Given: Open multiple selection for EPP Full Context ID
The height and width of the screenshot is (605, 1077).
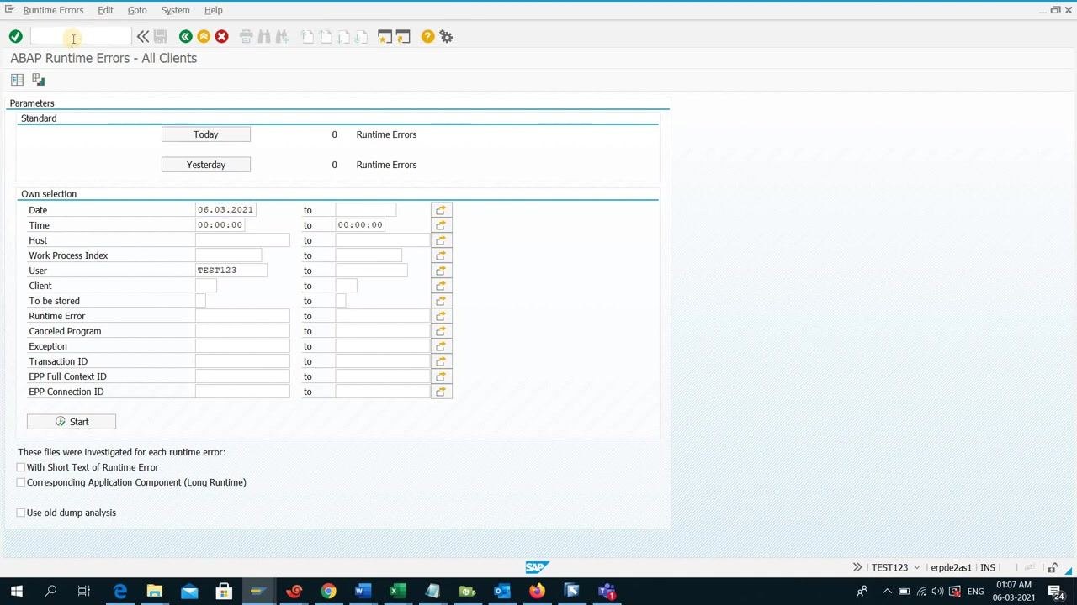Looking at the screenshot, I should pos(441,376).
